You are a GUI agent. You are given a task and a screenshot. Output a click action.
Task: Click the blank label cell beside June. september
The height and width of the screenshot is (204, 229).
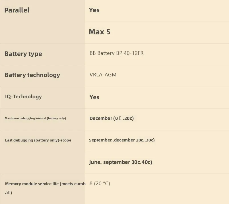(x=42, y=163)
